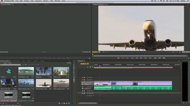Select the Beach.mov thumbnail in Project panel
This screenshot has width=190, height=106.
(44, 71)
